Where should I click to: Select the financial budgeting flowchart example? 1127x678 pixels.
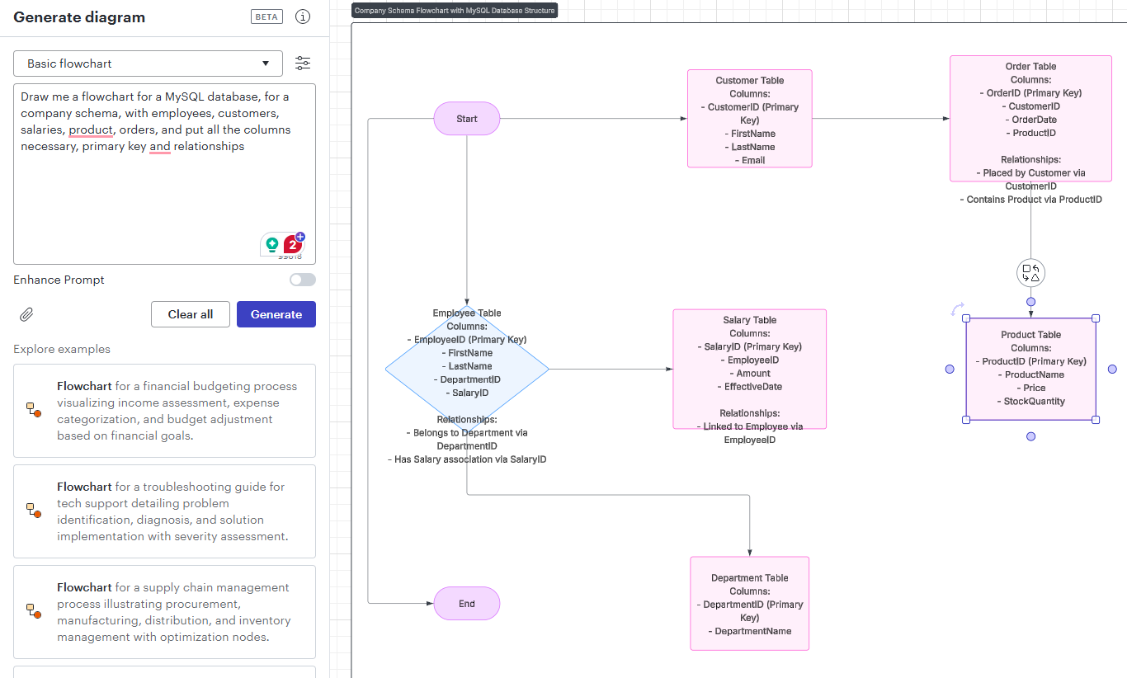[x=164, y=411]
